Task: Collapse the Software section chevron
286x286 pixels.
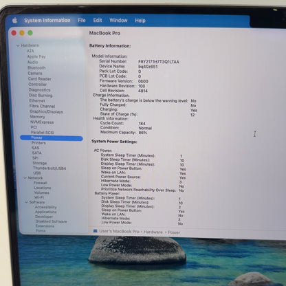Action: pyautogui.click(x=26, y=202)
